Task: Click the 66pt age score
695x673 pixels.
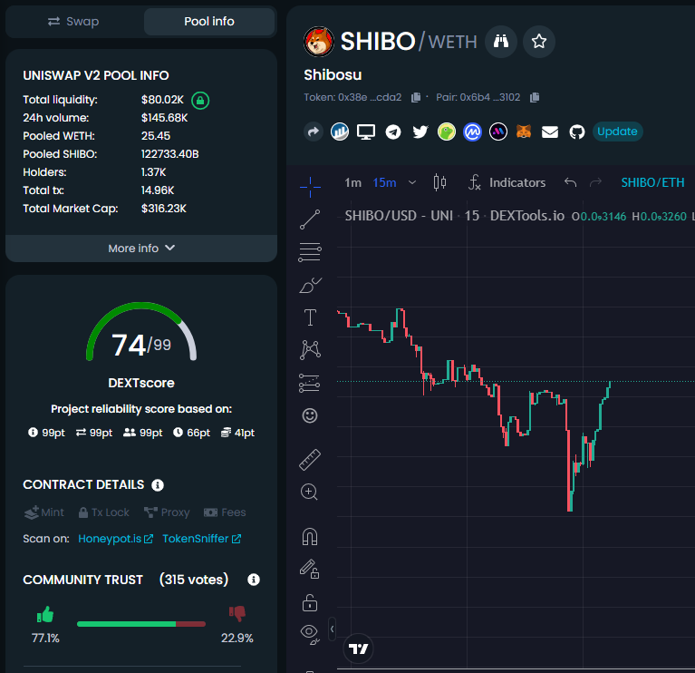Action: (x=191, y=433)
